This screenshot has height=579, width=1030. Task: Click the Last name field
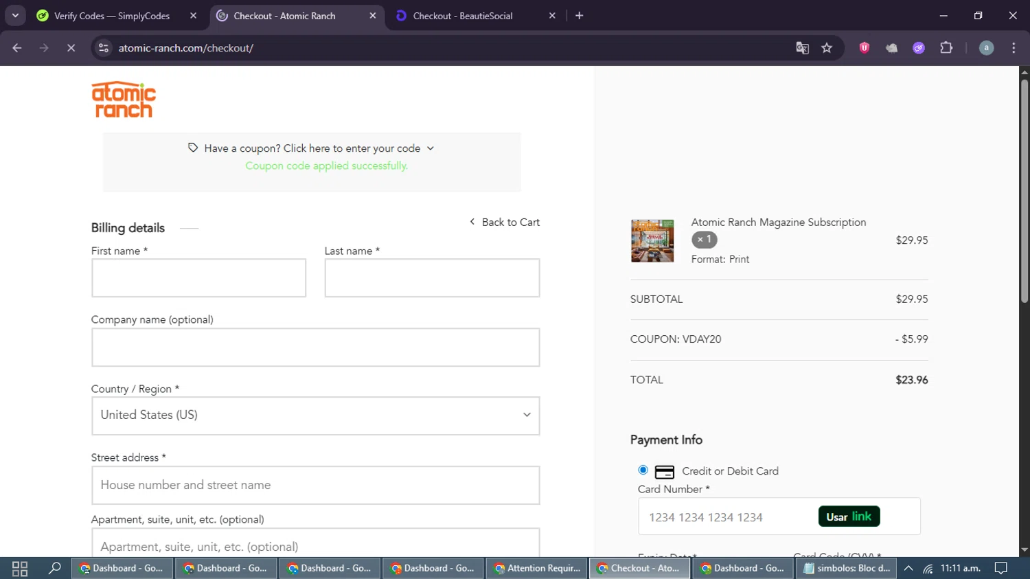click(432, 278)
